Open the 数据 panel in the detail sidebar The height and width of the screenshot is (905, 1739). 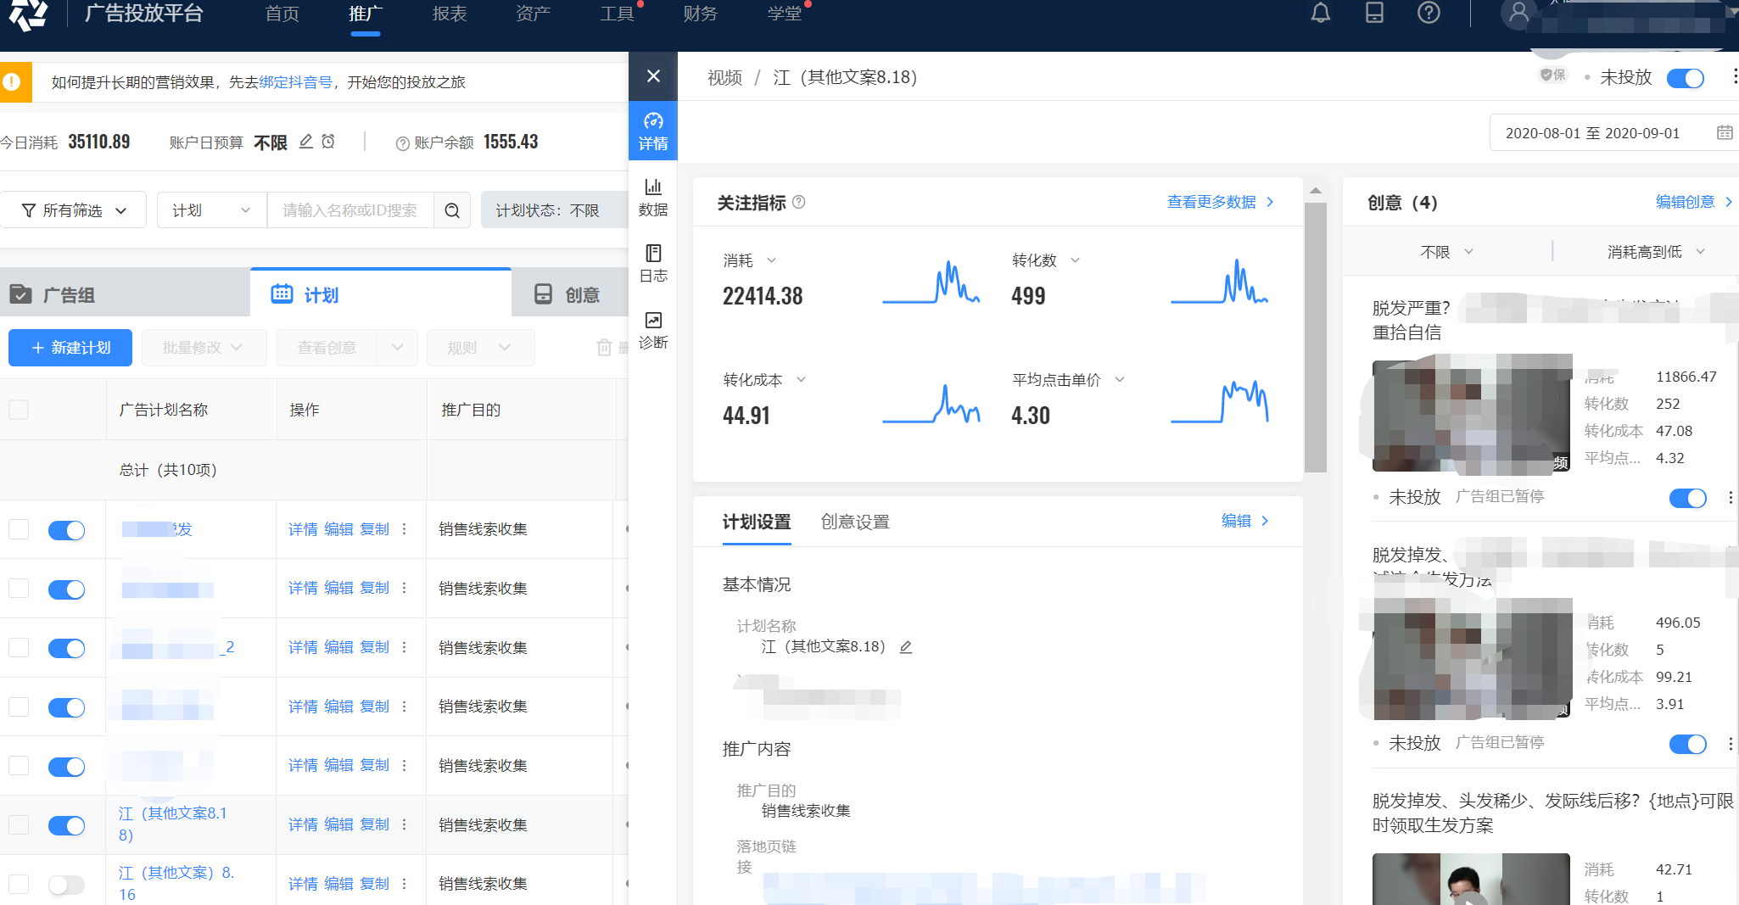[653, 197]
